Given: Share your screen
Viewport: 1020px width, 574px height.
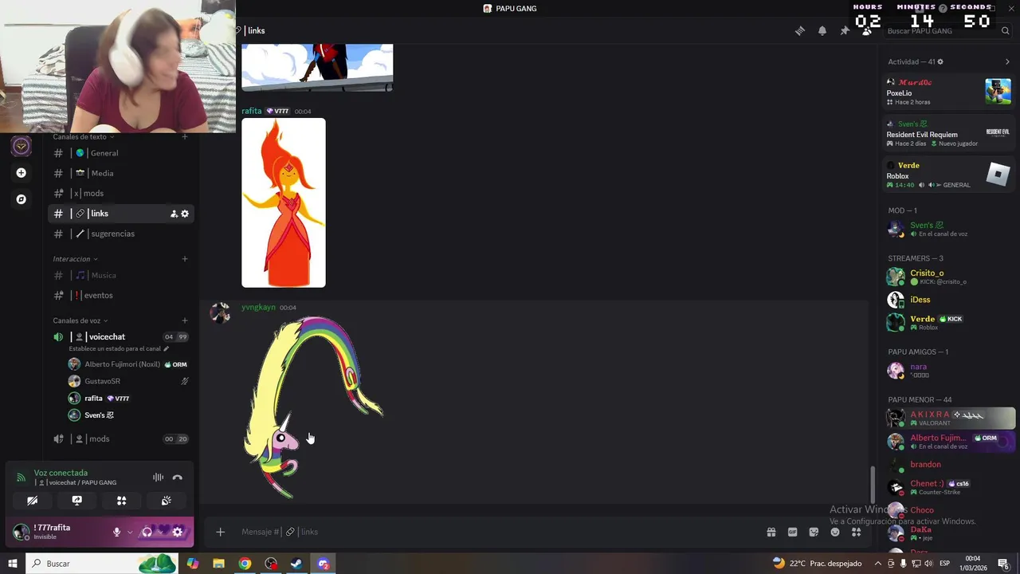Looking at the screenshot, I should pos(76,501).
